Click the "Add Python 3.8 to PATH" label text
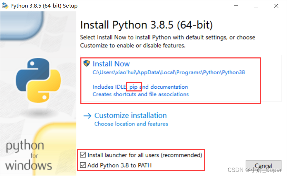Viewport: 287px width, 176px height. pyautogui.click(x=119, y=165)
